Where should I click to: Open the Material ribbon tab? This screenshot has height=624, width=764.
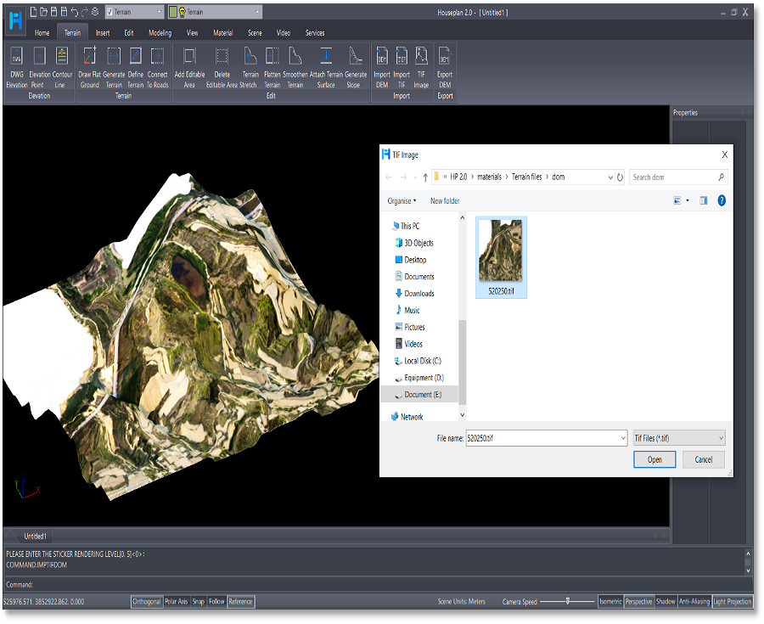225,32
